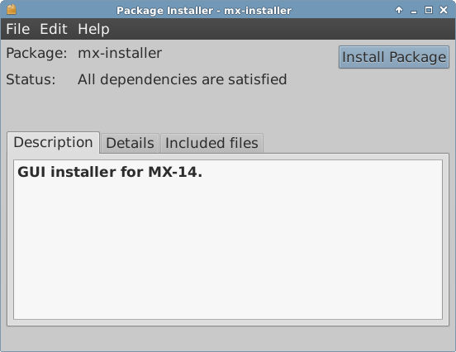Open the Help menu
Screen dimensions: 456x352
click(x=93, y=29)
